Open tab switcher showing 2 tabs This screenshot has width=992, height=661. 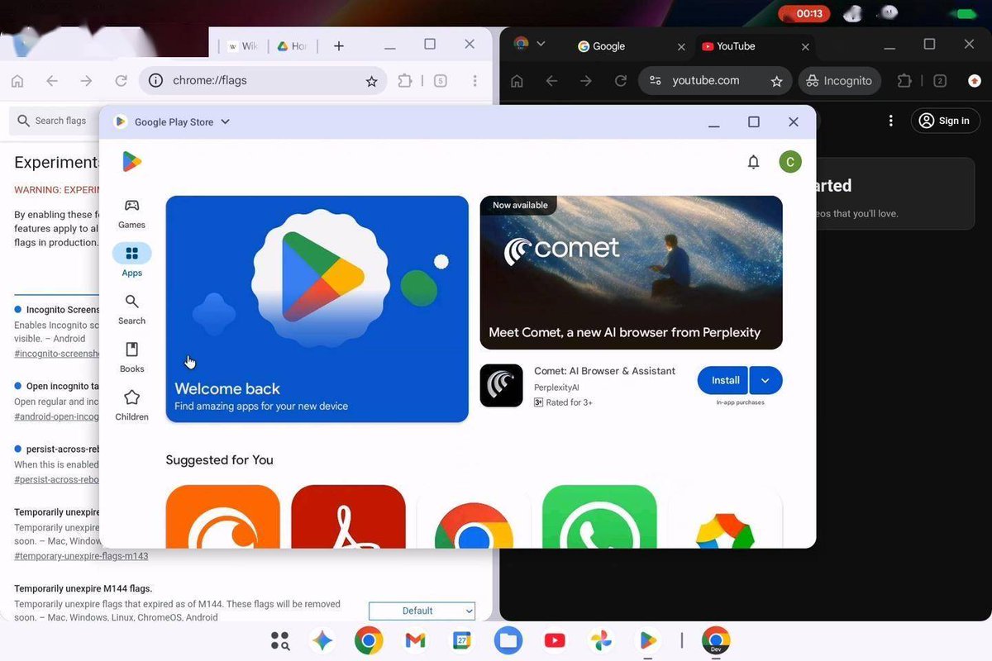click(x=940, y=81)
